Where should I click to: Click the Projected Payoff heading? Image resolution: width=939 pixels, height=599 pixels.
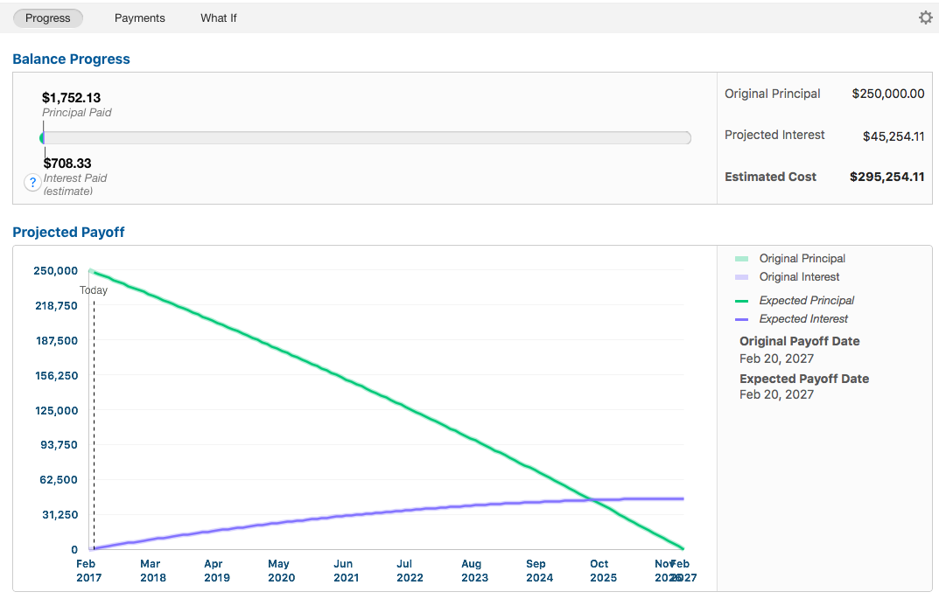coord(68,233)
